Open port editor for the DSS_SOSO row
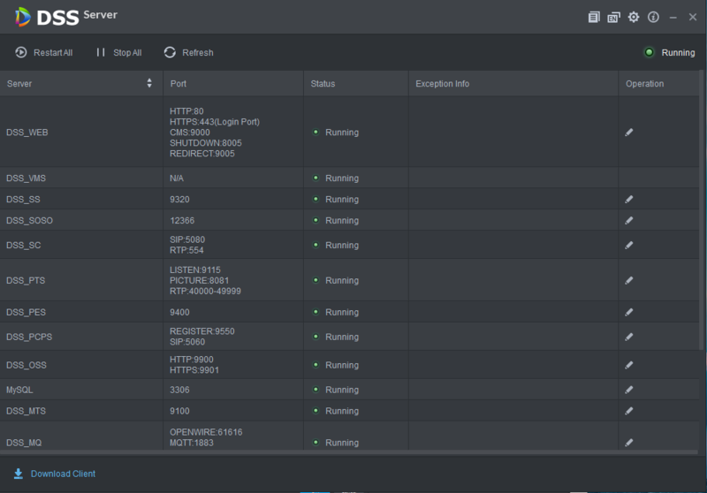This screenshot has width=707, height=493. point(629,220)
